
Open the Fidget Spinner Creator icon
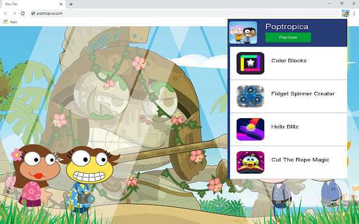point(250,96)
